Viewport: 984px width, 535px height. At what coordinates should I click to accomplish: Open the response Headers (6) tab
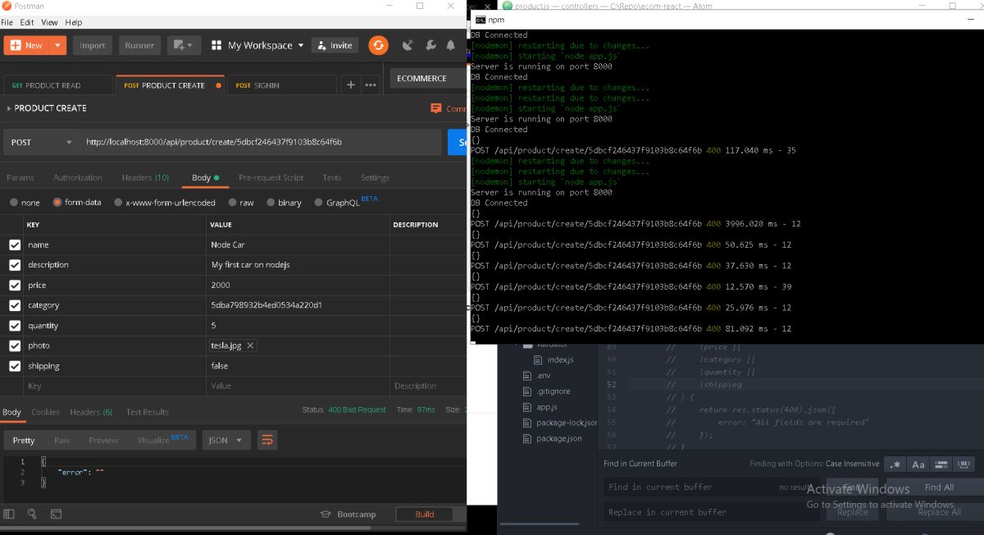pyautogui.click(x=91, y=412)
